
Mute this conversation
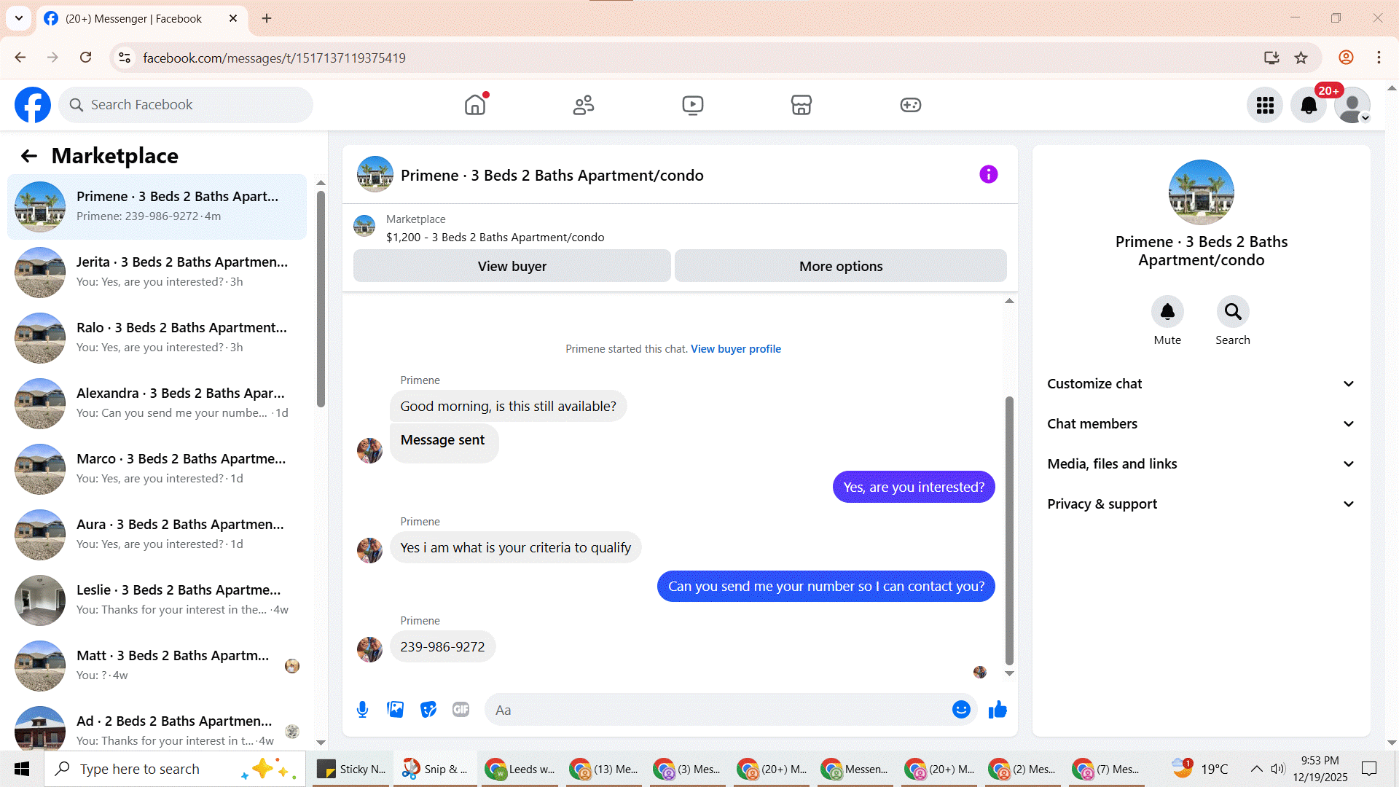(1167, 312)
